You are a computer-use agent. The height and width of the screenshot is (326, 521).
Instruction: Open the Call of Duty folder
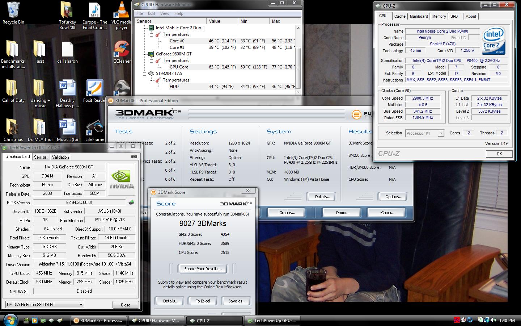(x=13, y=91)
